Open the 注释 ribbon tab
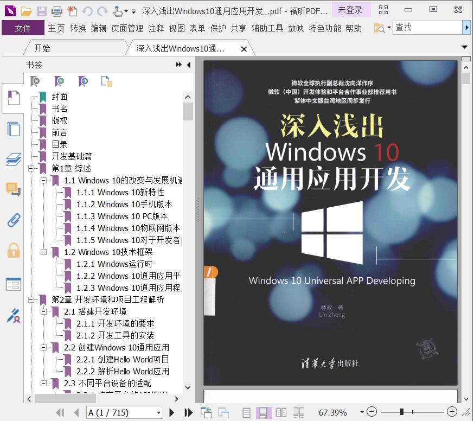Screen dimensions: 474x421 pos(156,28)
